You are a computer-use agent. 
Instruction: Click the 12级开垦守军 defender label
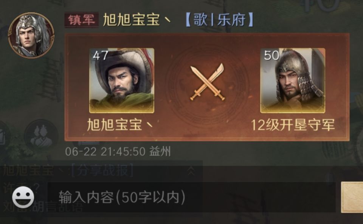coord(293,125)
